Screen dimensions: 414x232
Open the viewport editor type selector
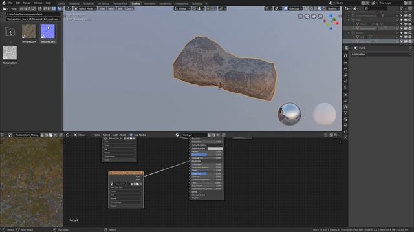coord(69,8)
